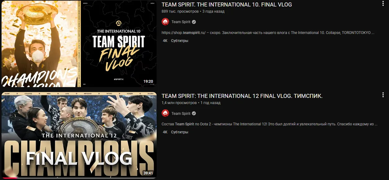Click the verified checkmark beside the first Team Spirit name
This screenshot has height=180, width=389.
pyautogui.click(x=194, y=22)
